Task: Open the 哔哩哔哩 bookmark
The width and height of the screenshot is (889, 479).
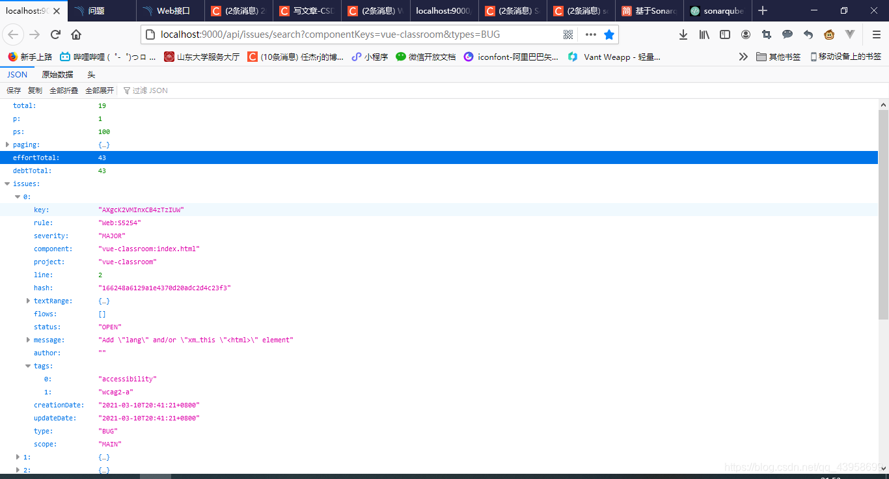Action: [x=108, y=57]
